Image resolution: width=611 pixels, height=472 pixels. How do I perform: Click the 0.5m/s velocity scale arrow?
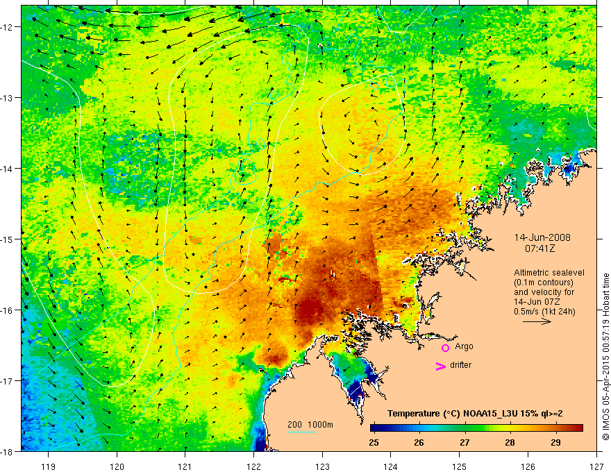(x=537, y=321)
